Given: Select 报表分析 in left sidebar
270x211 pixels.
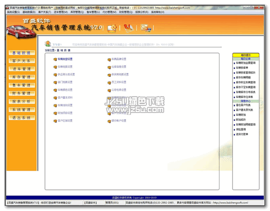Looking at the screenshot, I should pos(22,101).
